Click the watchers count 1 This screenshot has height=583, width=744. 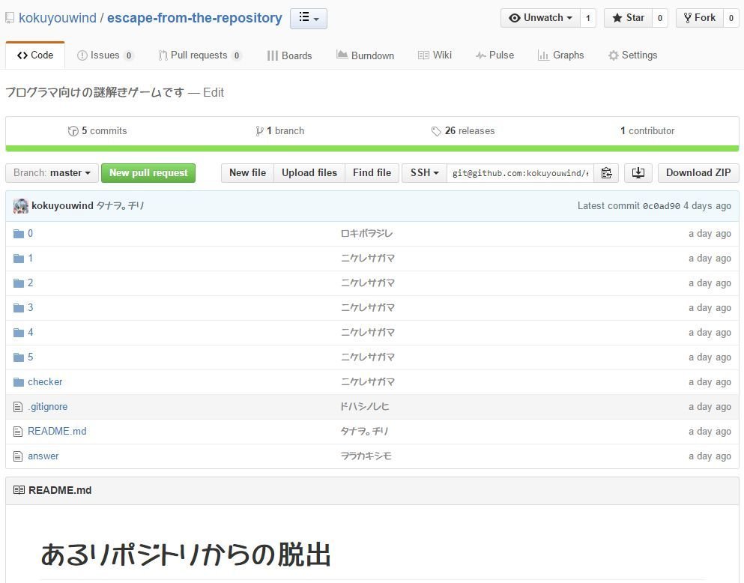[x=588, y=18]
